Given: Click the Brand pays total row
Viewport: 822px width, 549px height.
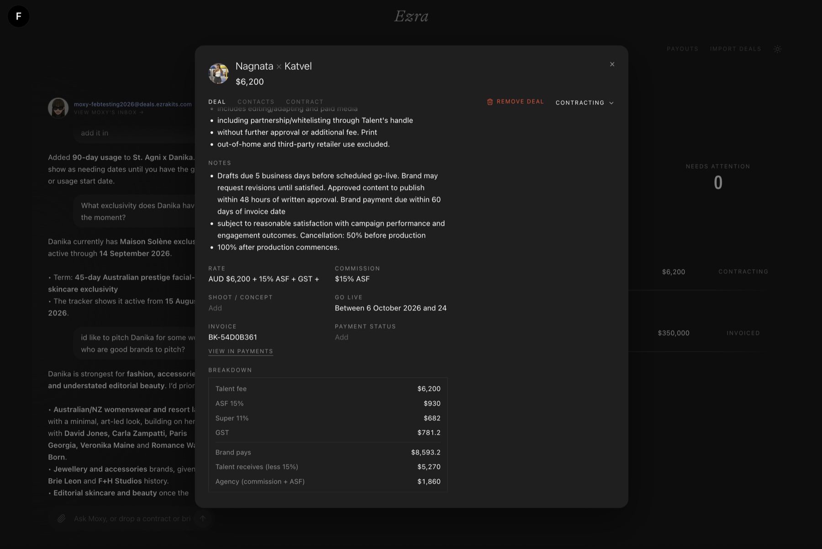Looking at the screenshot, I should (328, 452).
